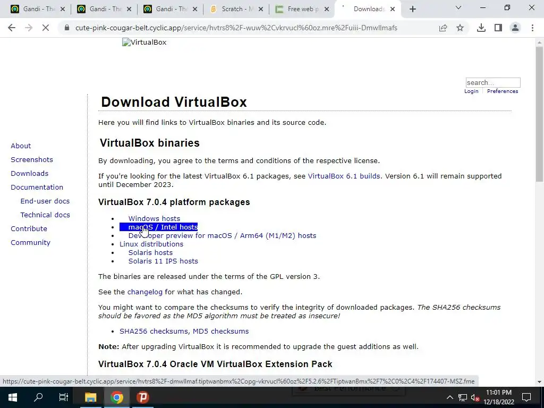Download the Windows hosts package

point(155,218)
